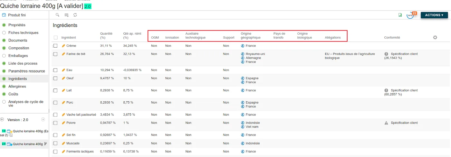The image size is (451, 157).
Task: Check the Crème row checkbox
Action: (55, 46)
